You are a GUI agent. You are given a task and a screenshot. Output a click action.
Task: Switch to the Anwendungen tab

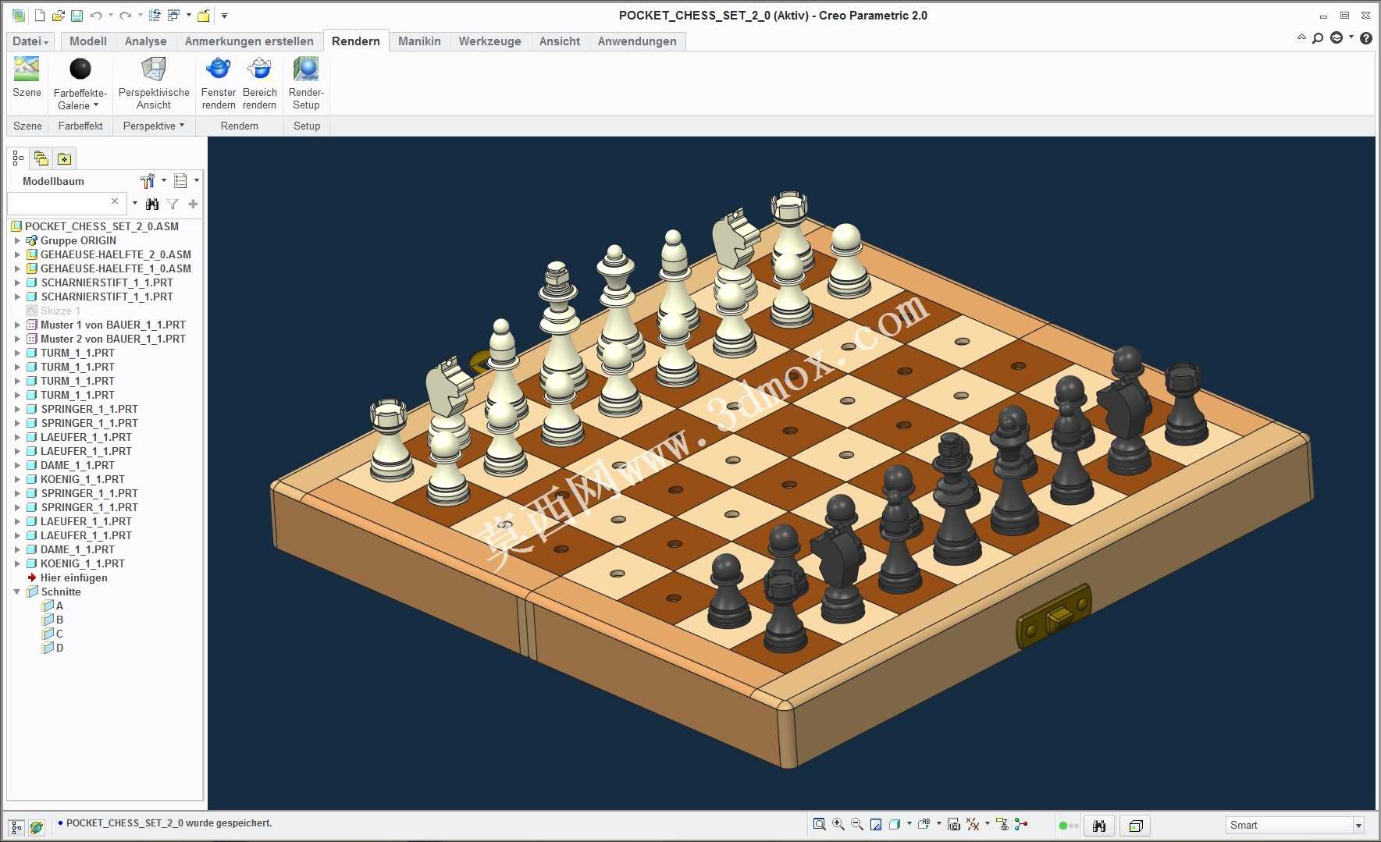[x=637, y=41]
